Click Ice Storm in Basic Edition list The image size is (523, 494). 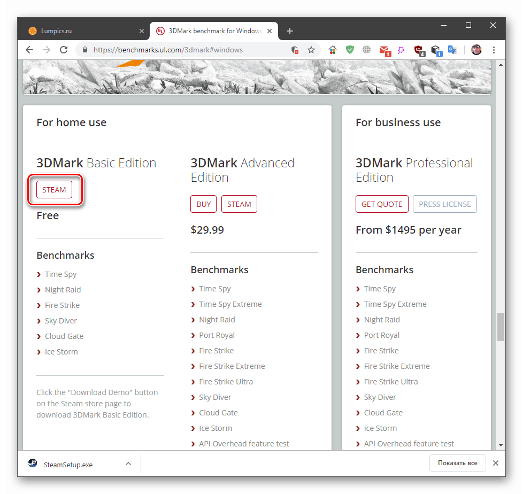(61, 352)
